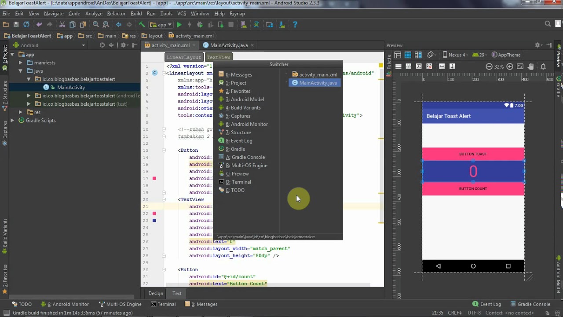Click BUTTON COUNT in layout preview
The image size is (563, 317).
point(473,188)
